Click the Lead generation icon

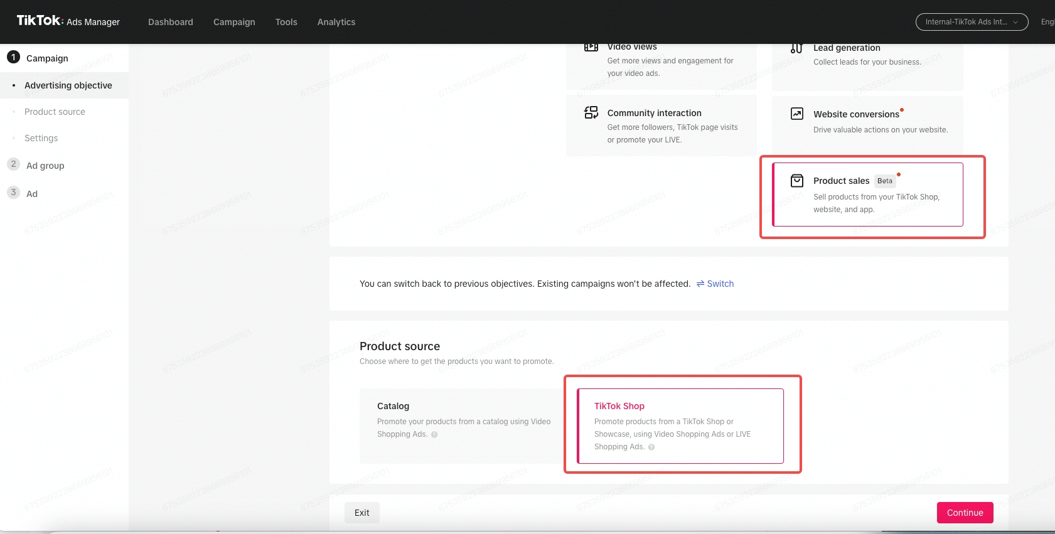pyautogui.click(x=796, y=48)
